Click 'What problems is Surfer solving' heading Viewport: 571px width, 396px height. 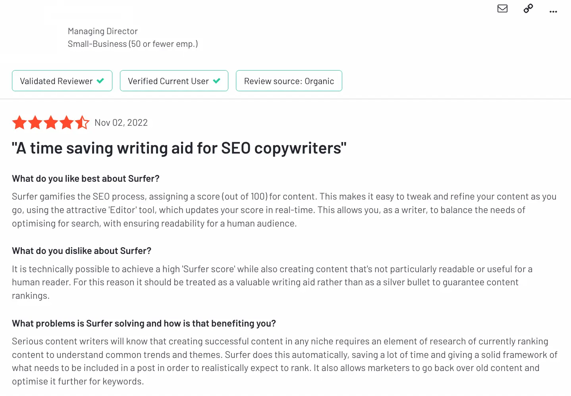(x=144, y=323)
